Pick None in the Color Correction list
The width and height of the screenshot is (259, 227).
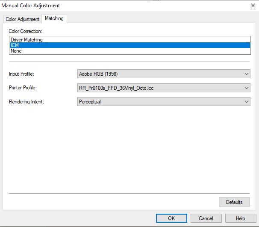16,51
